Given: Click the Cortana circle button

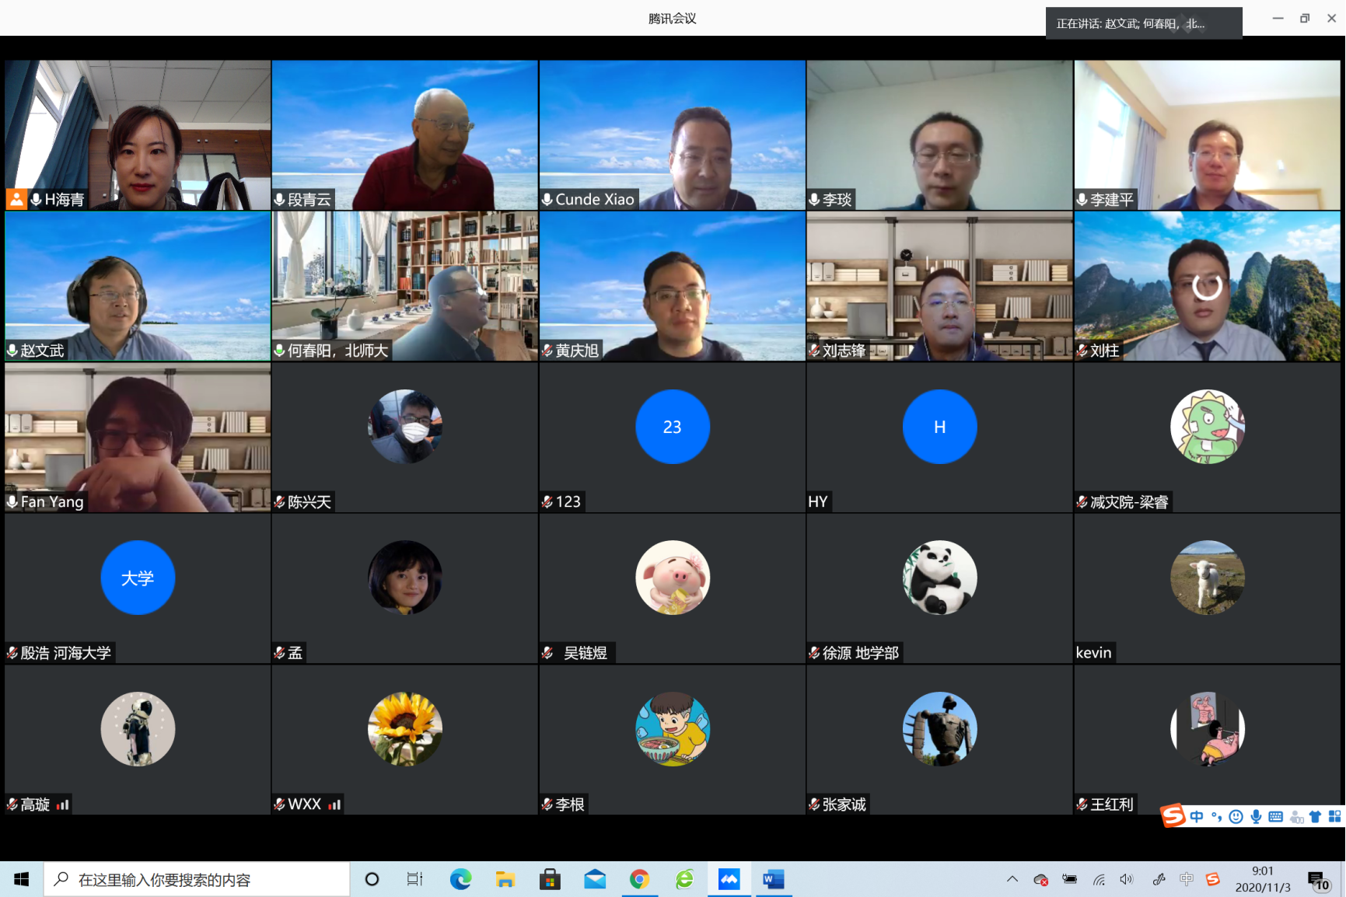Looking at the screenshot, I should point(372,879).
